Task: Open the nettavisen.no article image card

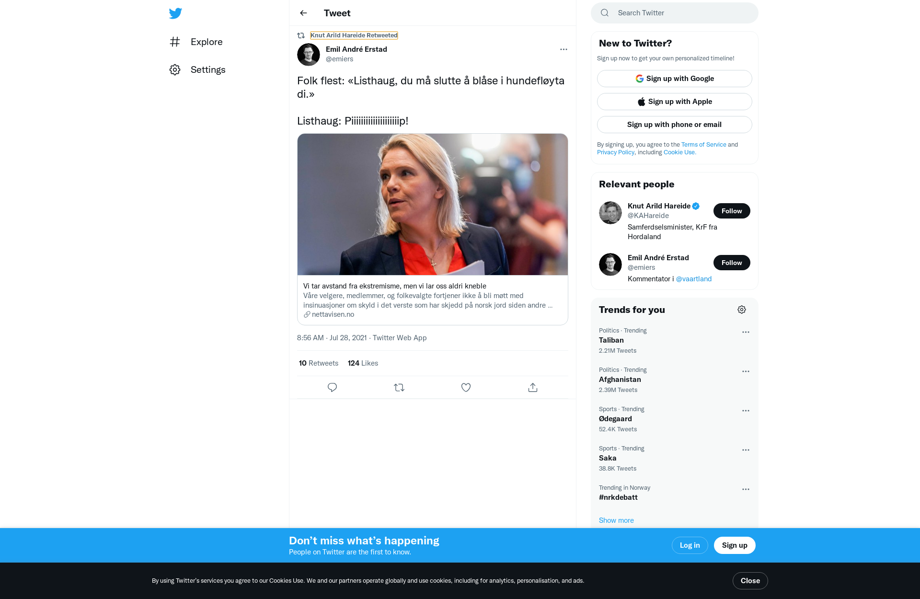Action: 432,205
